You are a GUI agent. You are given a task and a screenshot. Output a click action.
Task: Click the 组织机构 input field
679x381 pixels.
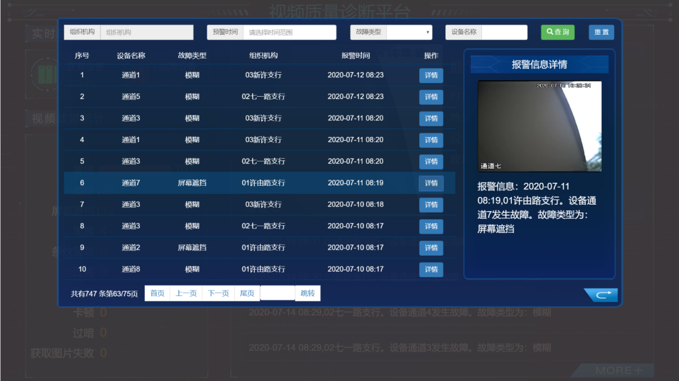(146, 32)
